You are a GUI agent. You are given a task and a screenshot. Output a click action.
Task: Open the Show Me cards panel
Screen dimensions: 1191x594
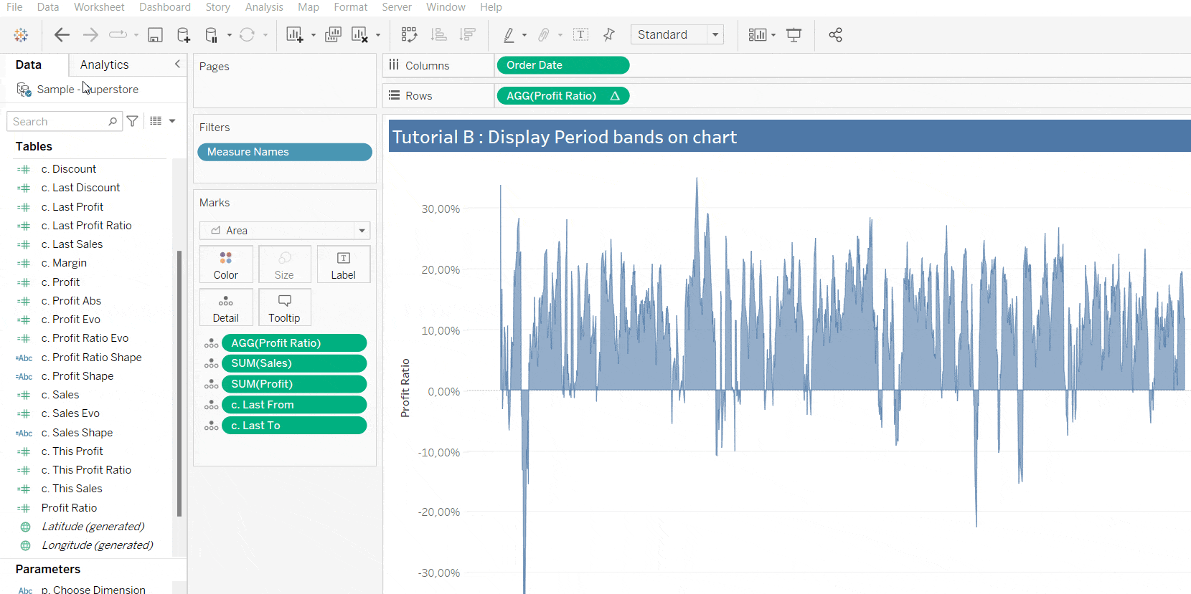757,35
